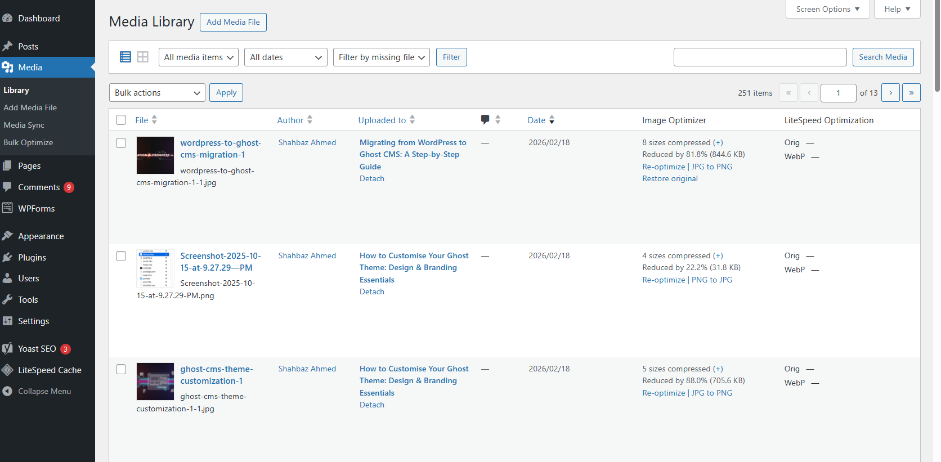Open the Library submenu item
Screen dimensions: 941x462
16,90
